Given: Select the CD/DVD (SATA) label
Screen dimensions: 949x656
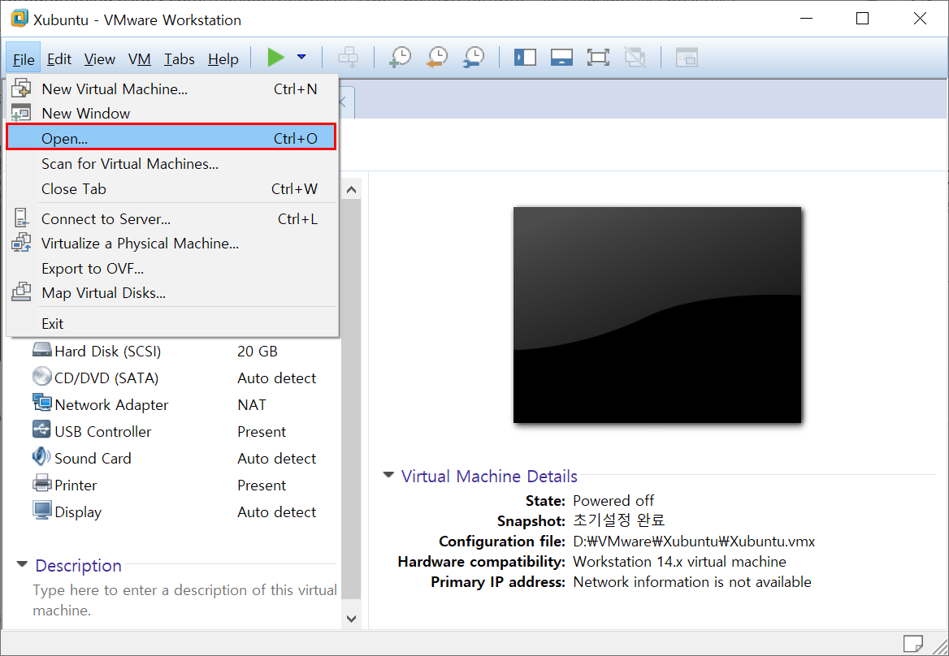Looking at the screenshot, I should 106,378.
